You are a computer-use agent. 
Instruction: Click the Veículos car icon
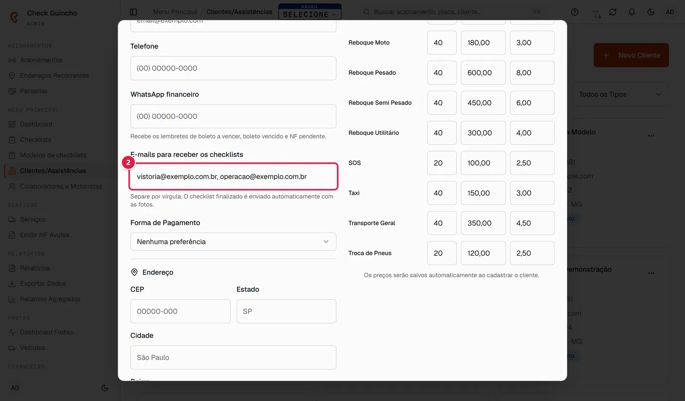coord(12,348)
